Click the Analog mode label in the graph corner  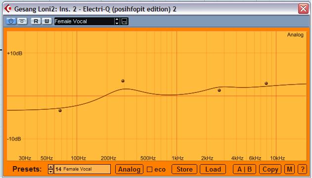click(295, 35)
